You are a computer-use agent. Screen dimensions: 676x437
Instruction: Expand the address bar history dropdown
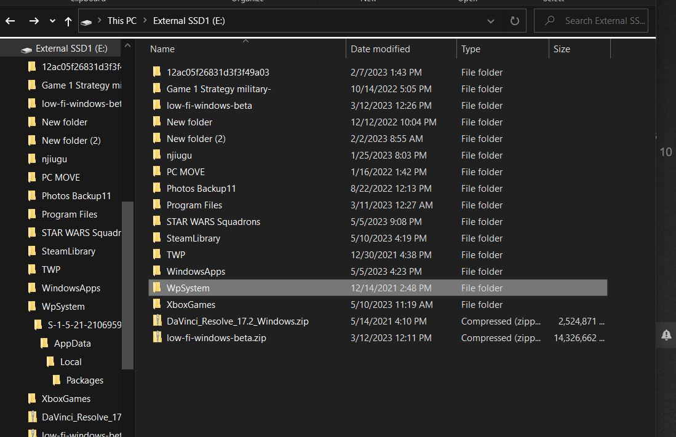(x=490, y=21)
